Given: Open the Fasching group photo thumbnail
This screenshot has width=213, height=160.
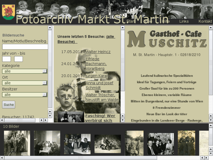Looking at the screenshot, I should pyautogui.click(x=71, y=117).
